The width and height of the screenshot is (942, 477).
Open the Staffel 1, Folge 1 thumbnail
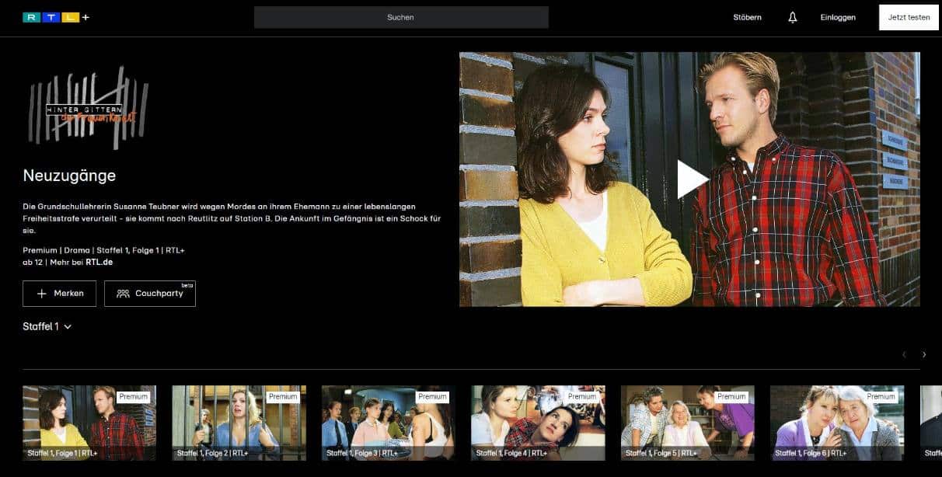coord(89,423)
